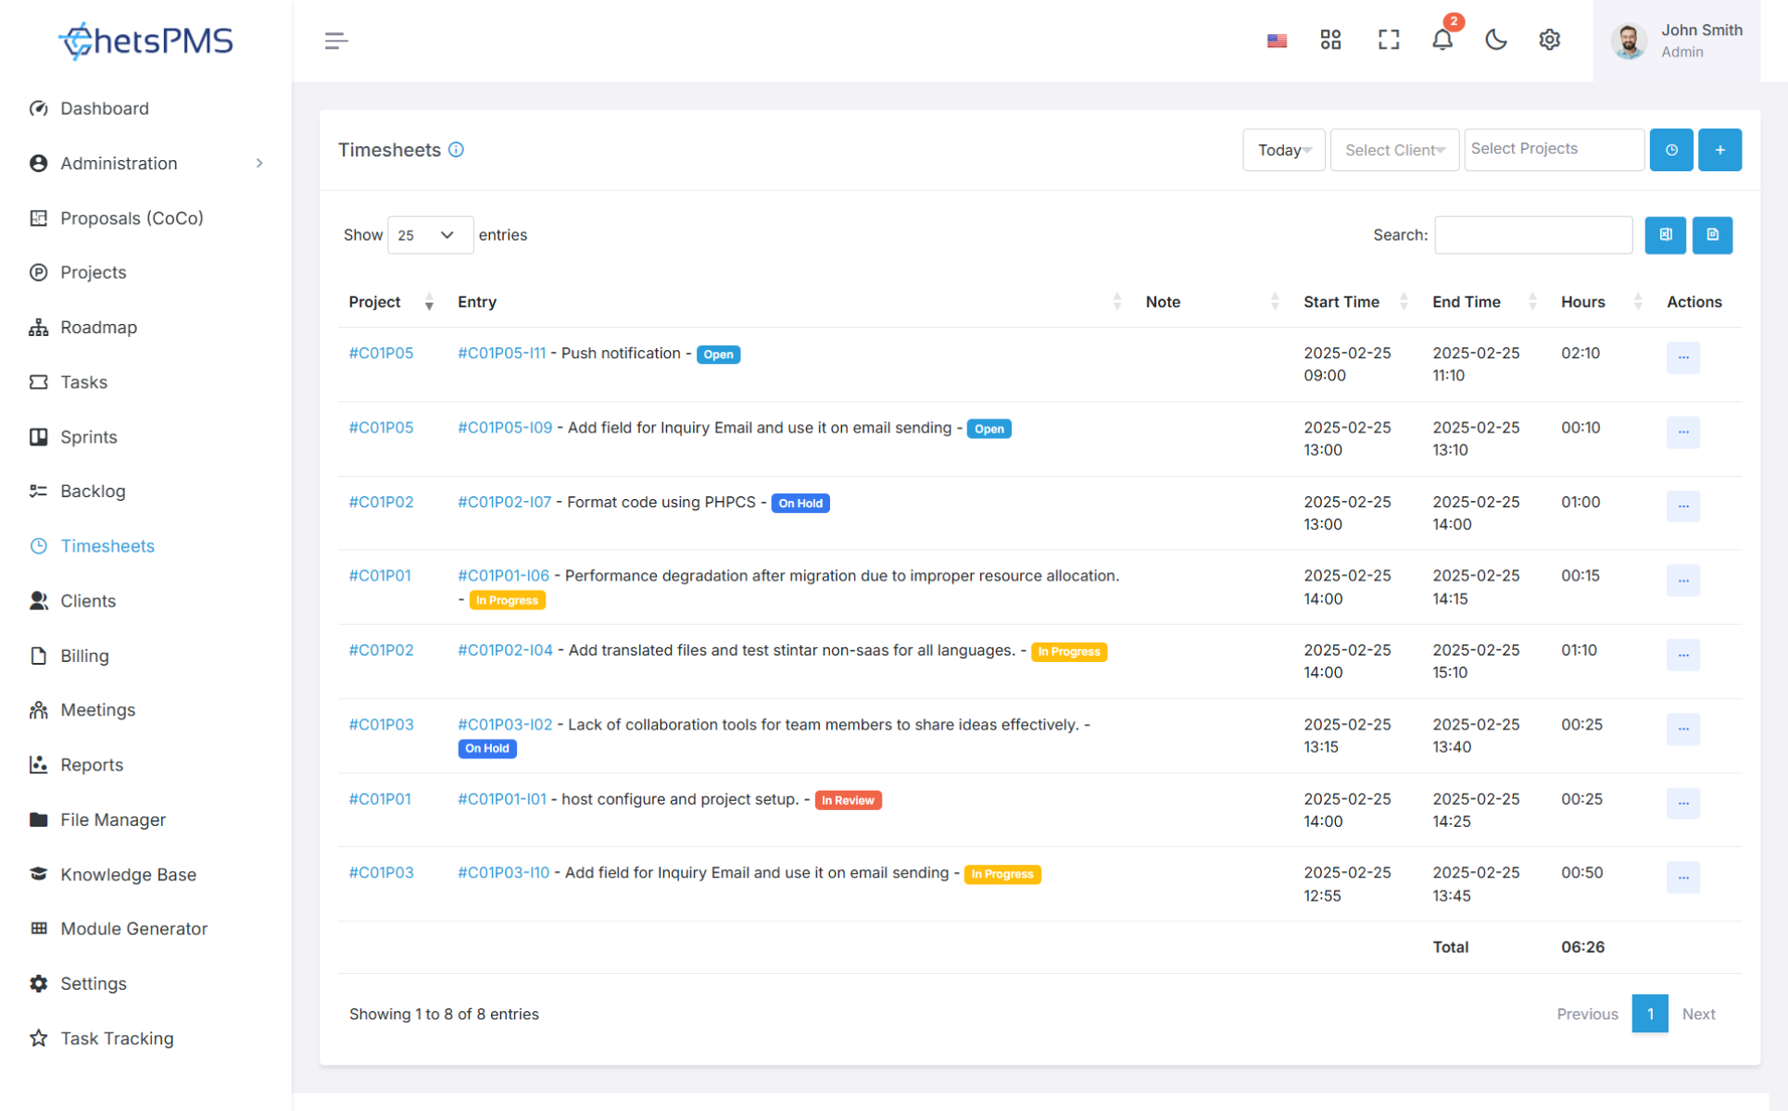Click the US flag language icon
The image size is (1788, 1111).
point(1277,41)
